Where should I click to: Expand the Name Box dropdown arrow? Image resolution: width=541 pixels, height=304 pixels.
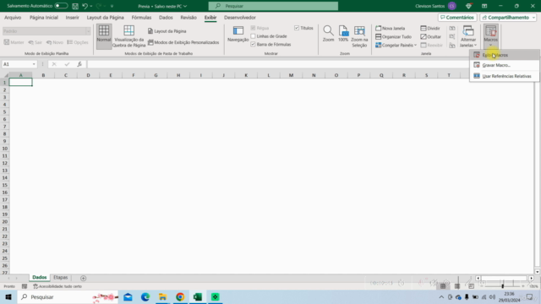pyautogui.click(x=34, y=64)
